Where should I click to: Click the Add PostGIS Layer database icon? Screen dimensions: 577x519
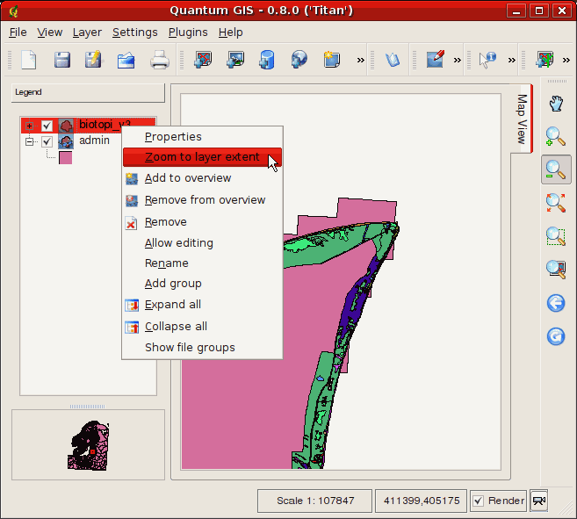(267, 60)
